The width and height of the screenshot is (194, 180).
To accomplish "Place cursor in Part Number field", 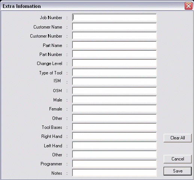I will (114, 54).
